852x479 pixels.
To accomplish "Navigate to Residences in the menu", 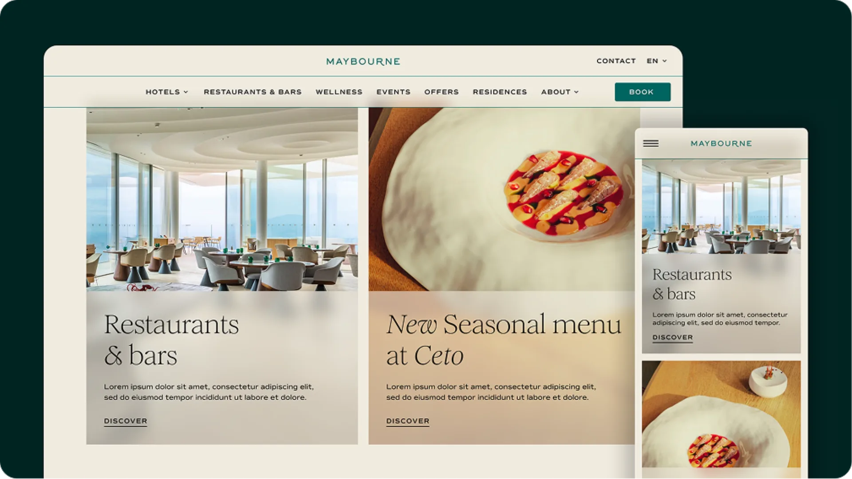I will click(500, 92).
